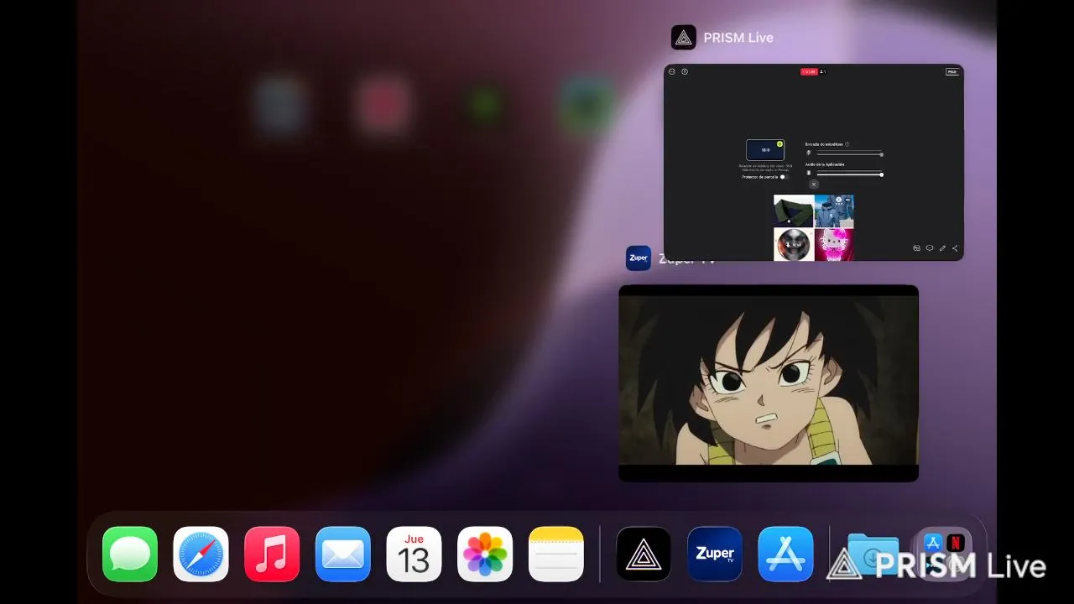Select the blue jacket thumbnail

pos(834,211)
